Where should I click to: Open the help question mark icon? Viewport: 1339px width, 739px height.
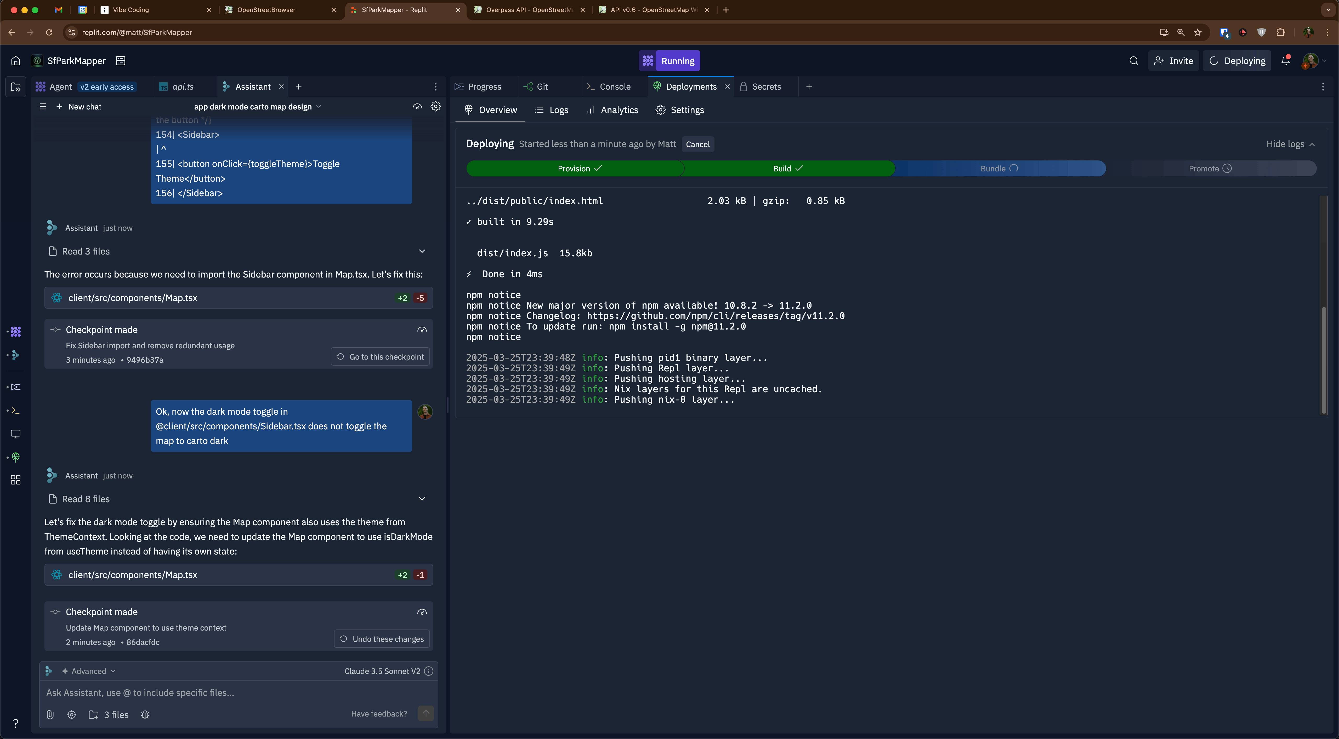tap(16, 723)
